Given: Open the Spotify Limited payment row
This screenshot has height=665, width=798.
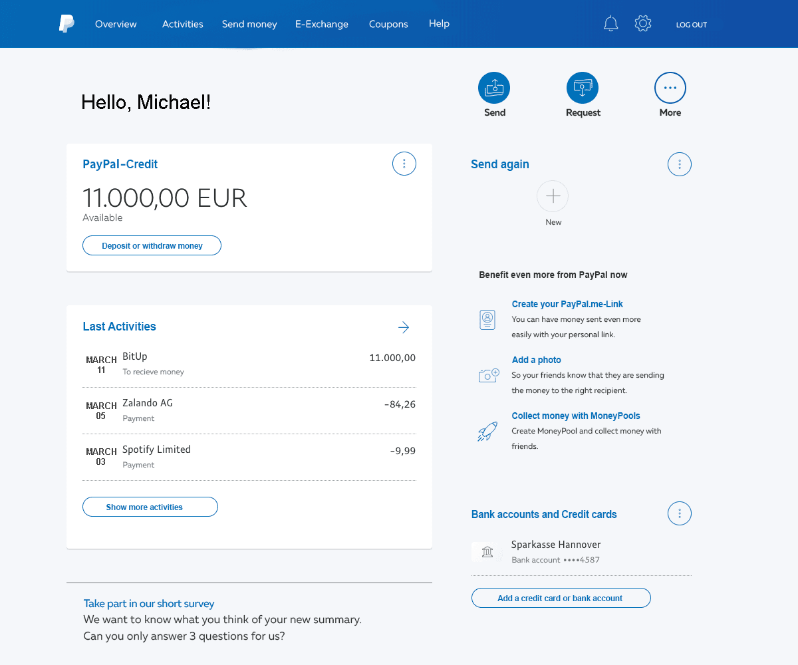Looking at the screenshot, I should pos(249,457).
